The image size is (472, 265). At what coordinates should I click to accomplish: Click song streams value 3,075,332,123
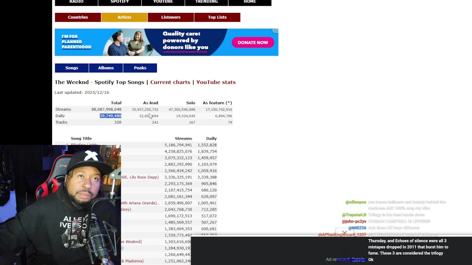(178, 158)
